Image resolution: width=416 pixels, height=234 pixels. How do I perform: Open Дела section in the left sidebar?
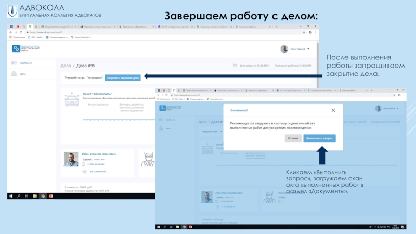click(23, 74)
